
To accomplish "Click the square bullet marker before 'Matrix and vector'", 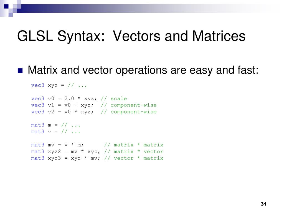I will tap(20, 71).
